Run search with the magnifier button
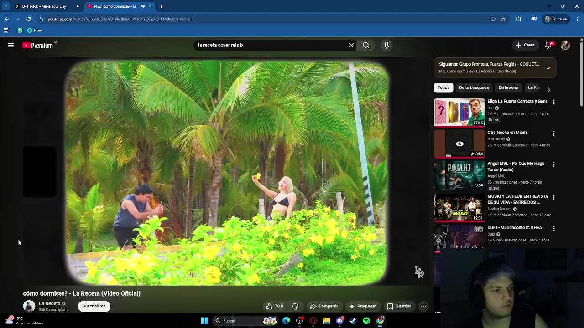The height and width of the screenshot is (328, 584). (x=366, y=45)
